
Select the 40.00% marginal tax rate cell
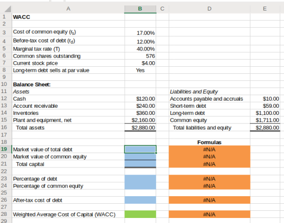pos(140,49)
